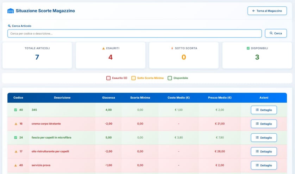Image resolution: width=295 pixels, height=174 pixels.
Task: Sort the table by the Giacenza column header
Action: click(x=108, y=98)
